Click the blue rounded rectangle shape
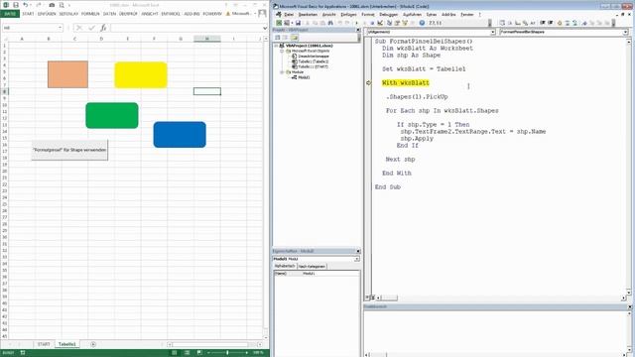This screenshot has width=635, height=357. [x=180, y=135]
